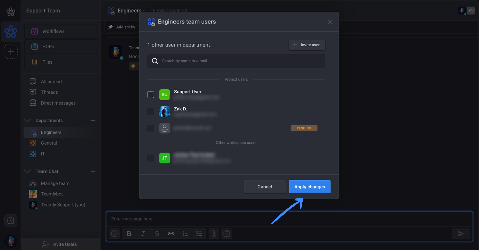Add a new team chat with plus
This screenshot has height=250, width=479.
coord(93,171)
